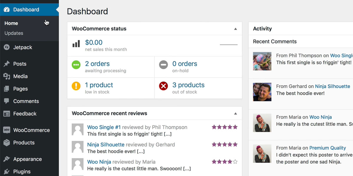Image resolution: width=353 pixels, height=176 pixels.
Task: Open the 2 orders awaiting processing link
Action: tap(97, 64)
